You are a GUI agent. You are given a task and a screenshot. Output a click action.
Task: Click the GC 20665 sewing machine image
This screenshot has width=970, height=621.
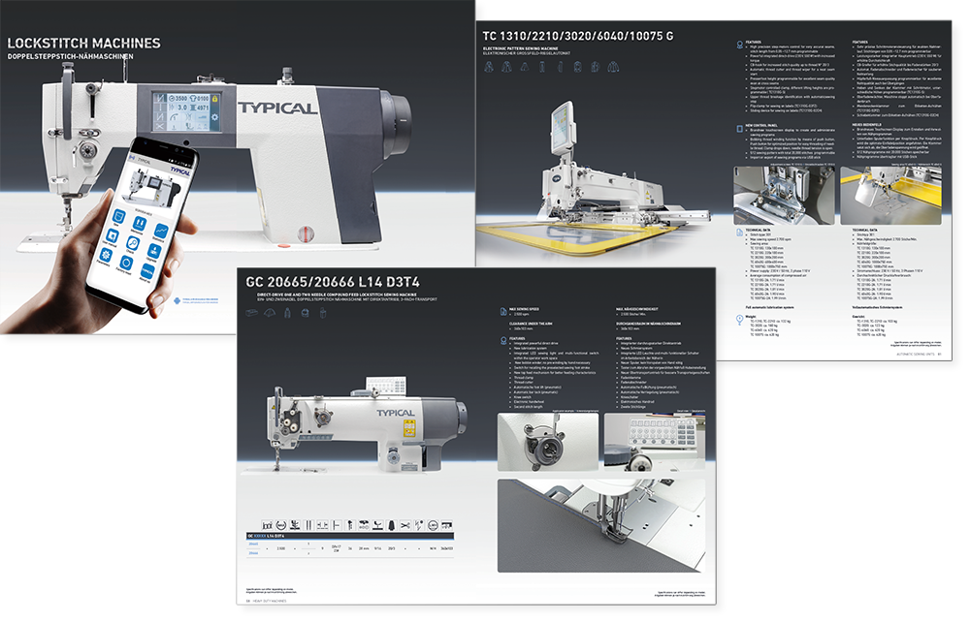367,424
